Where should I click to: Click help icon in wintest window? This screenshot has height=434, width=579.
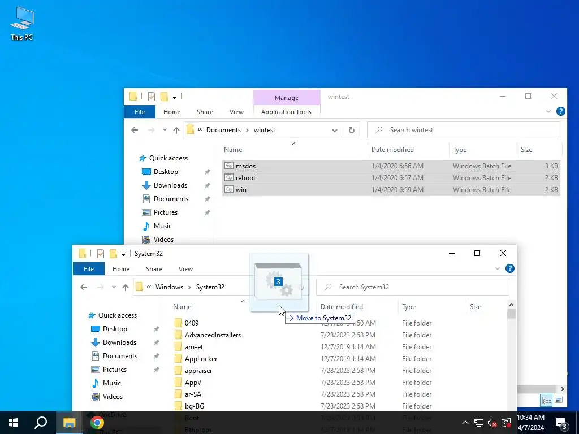[x=560, y=111]
